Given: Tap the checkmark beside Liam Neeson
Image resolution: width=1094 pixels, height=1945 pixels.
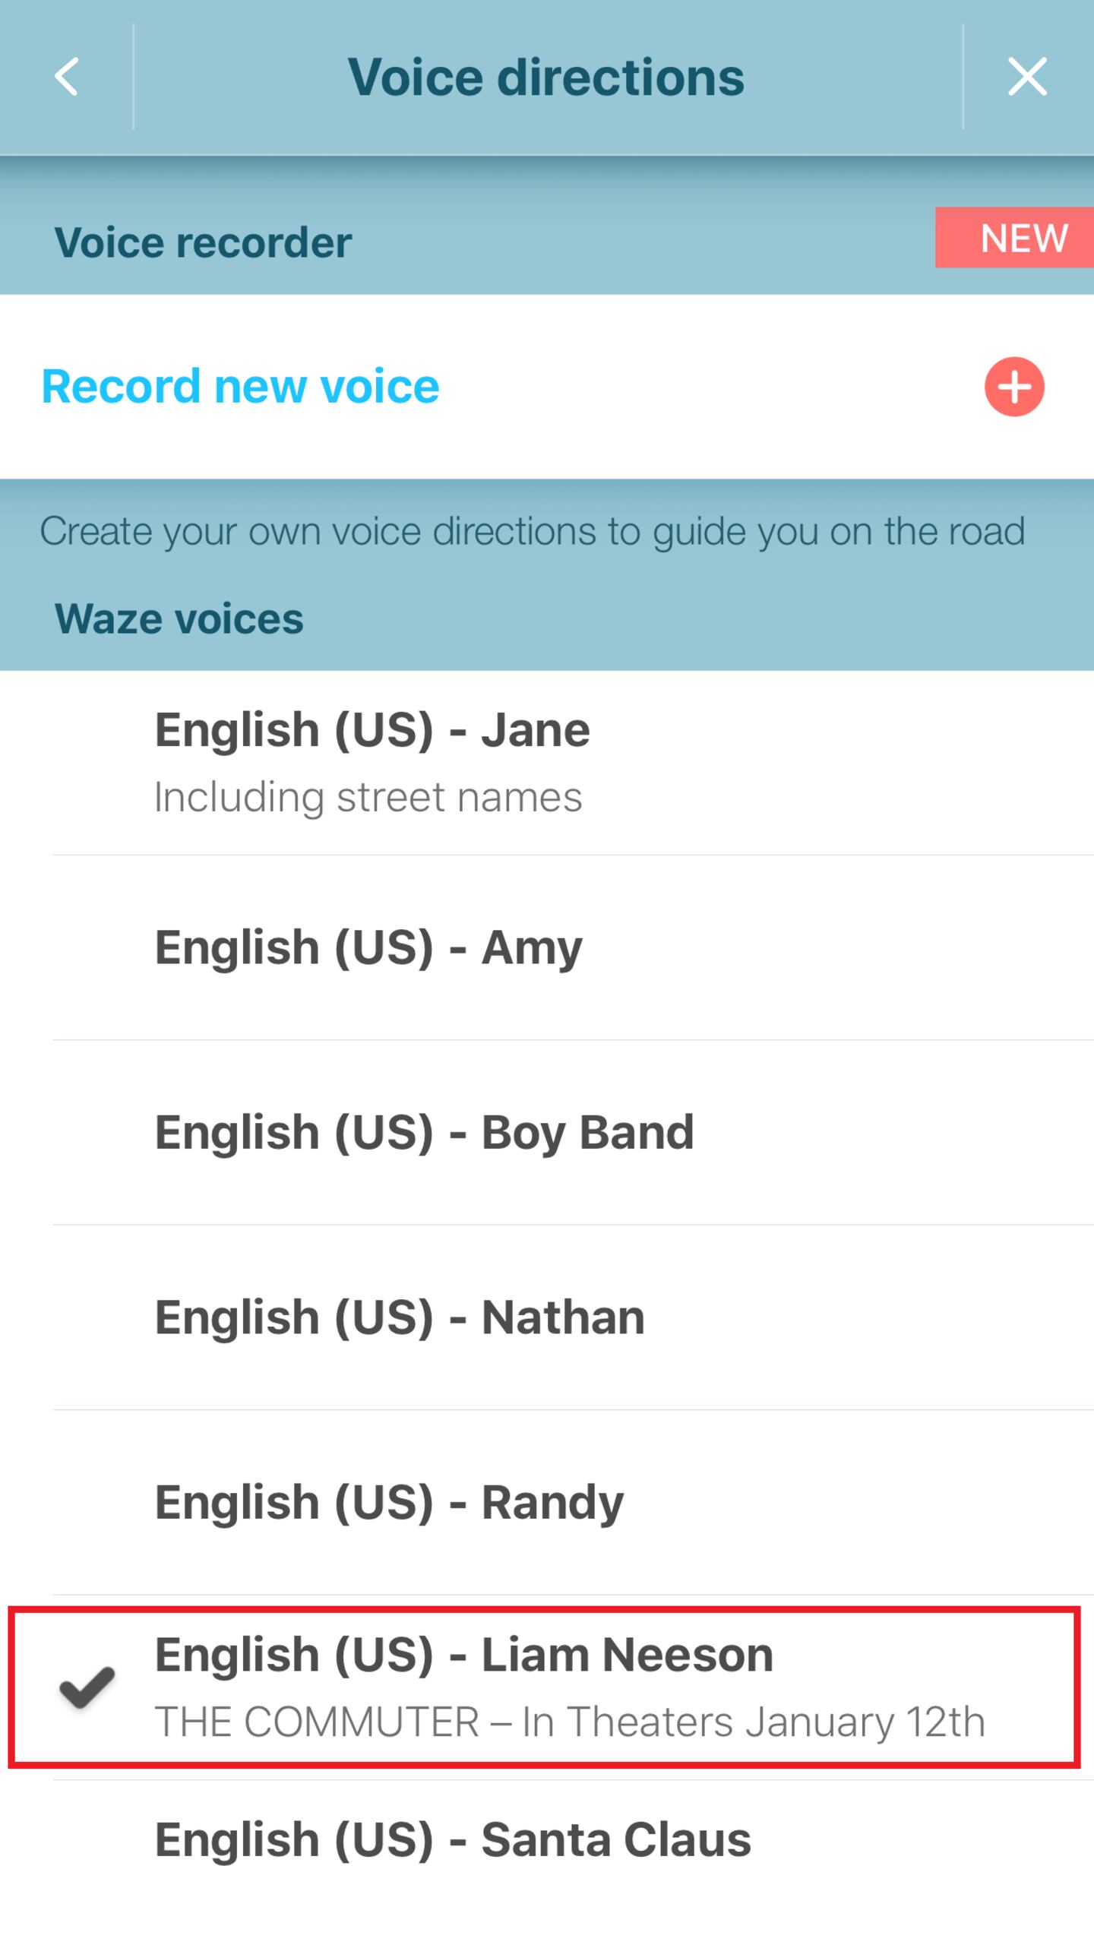Looking at the screenshot, I should [x=87, y=1688].
